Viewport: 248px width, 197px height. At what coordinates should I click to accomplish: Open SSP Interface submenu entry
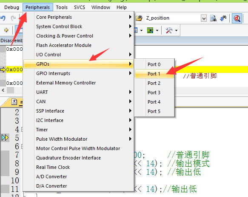click(x=78, y=111)
